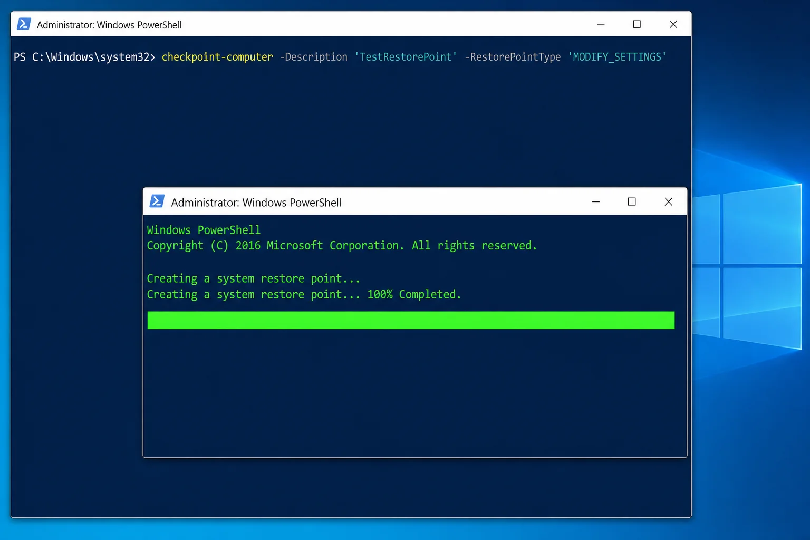The image size is (810, 540).
Task: Close the front PowerShell window
Action: pyautogui.click(x=668, y=202)
